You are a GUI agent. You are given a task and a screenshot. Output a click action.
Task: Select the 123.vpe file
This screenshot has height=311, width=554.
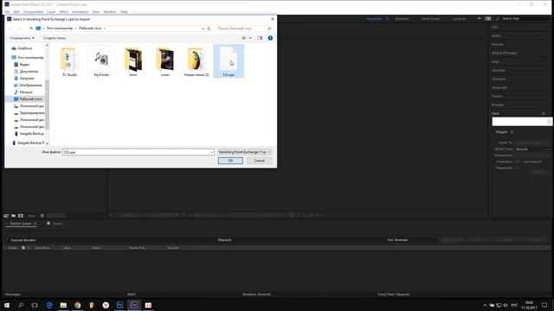(229, 61)
